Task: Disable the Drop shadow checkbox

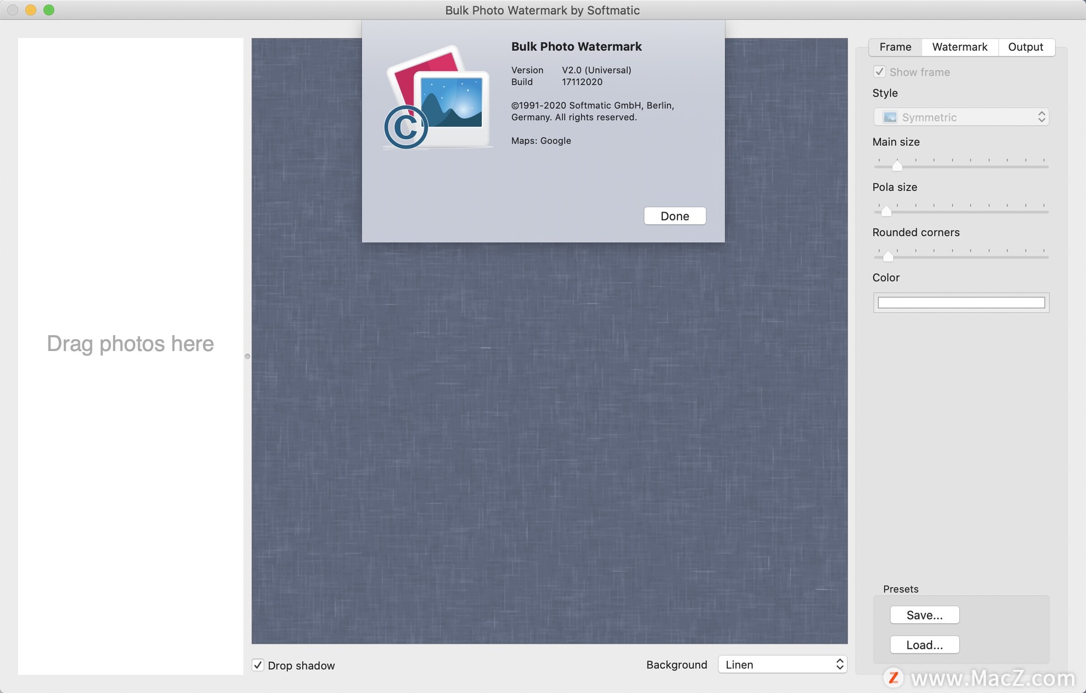Action: [258, 665]
